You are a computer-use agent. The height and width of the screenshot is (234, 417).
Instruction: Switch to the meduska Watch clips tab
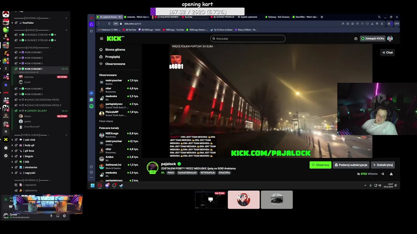pos(137,17)
